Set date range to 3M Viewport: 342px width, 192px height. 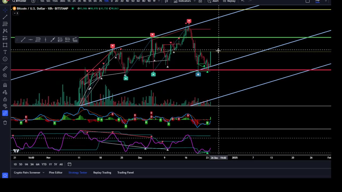tap(32, 164)
